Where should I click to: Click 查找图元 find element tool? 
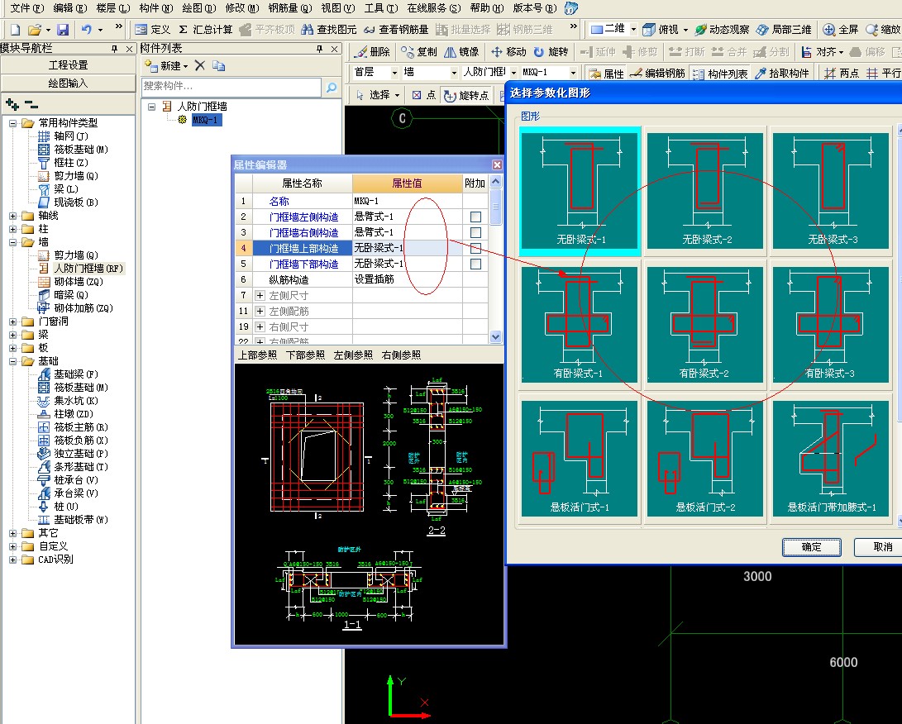(328, 29)
